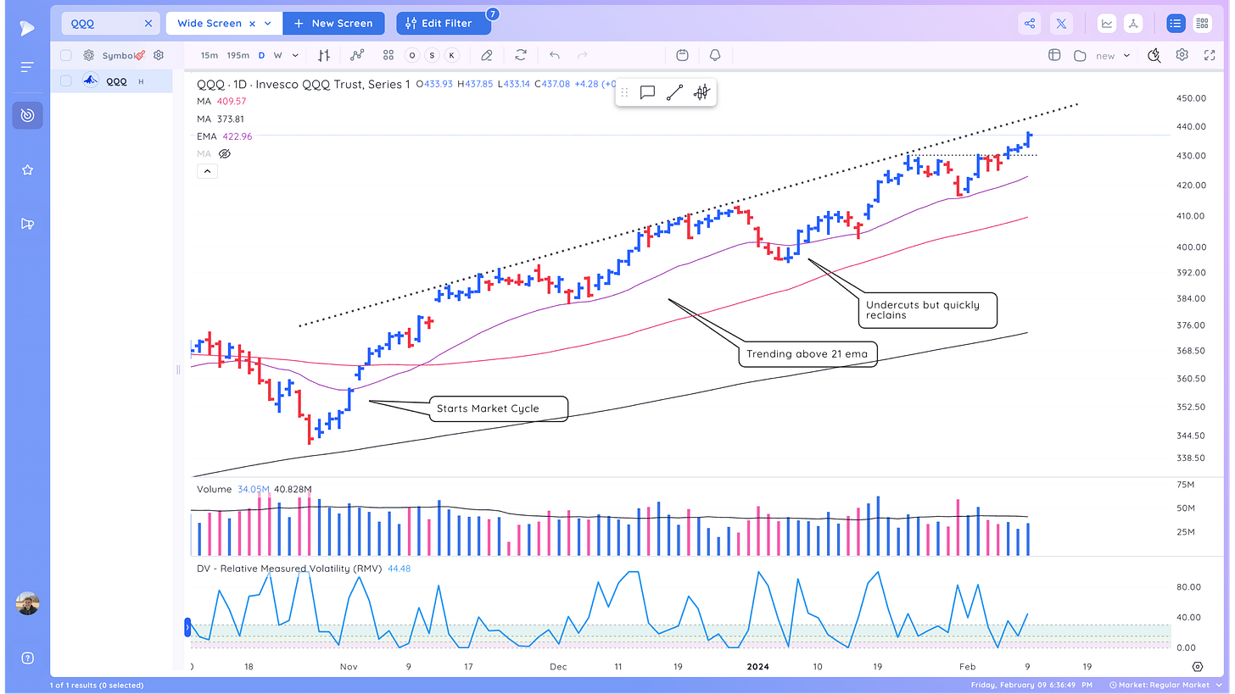Share to X (Twitter) icon

point(1061,24)
